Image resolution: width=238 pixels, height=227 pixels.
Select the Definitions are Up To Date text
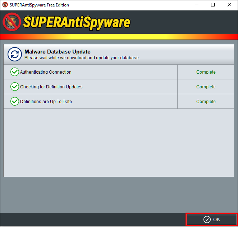coord(46,101)
